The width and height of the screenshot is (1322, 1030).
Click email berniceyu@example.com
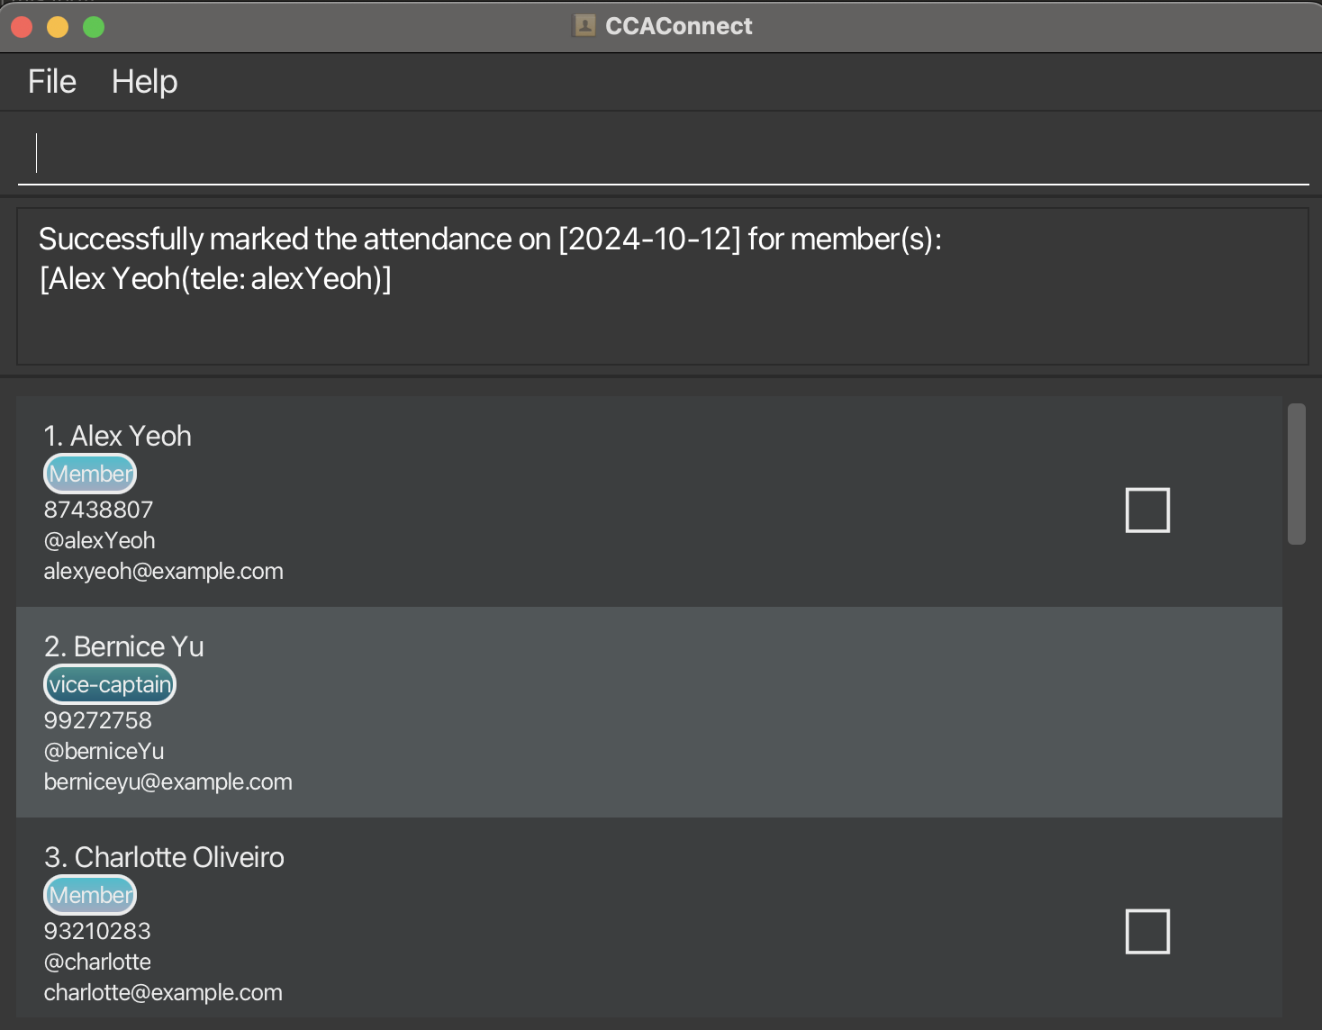point(168,782)
